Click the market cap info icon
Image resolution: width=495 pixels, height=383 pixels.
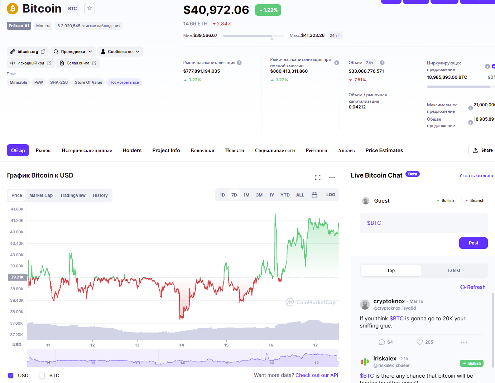(x=239, y=63)
